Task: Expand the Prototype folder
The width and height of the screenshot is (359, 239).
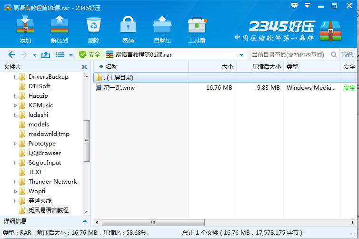Action: [15, 144]
